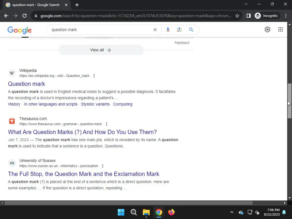Show hidden system tray icons
Image resolution: width=292 pixels, height=219 pixels.
pyautogui.click(x=232, y=212)
